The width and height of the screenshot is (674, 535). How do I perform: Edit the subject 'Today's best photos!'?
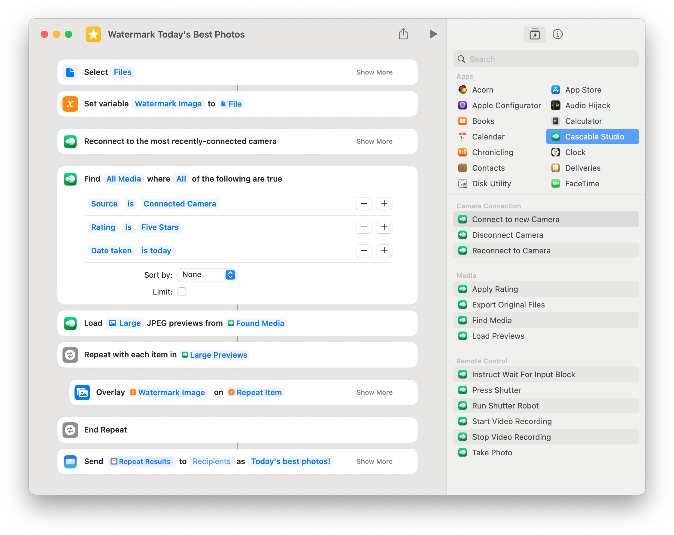pos(290,461)
